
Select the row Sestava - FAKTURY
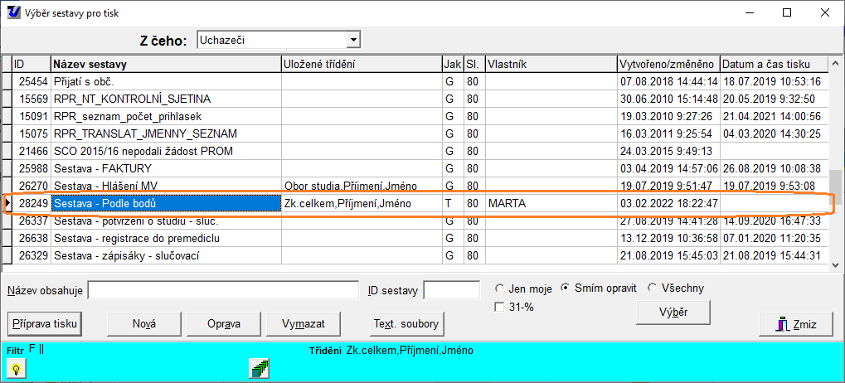tap(166, 168)
